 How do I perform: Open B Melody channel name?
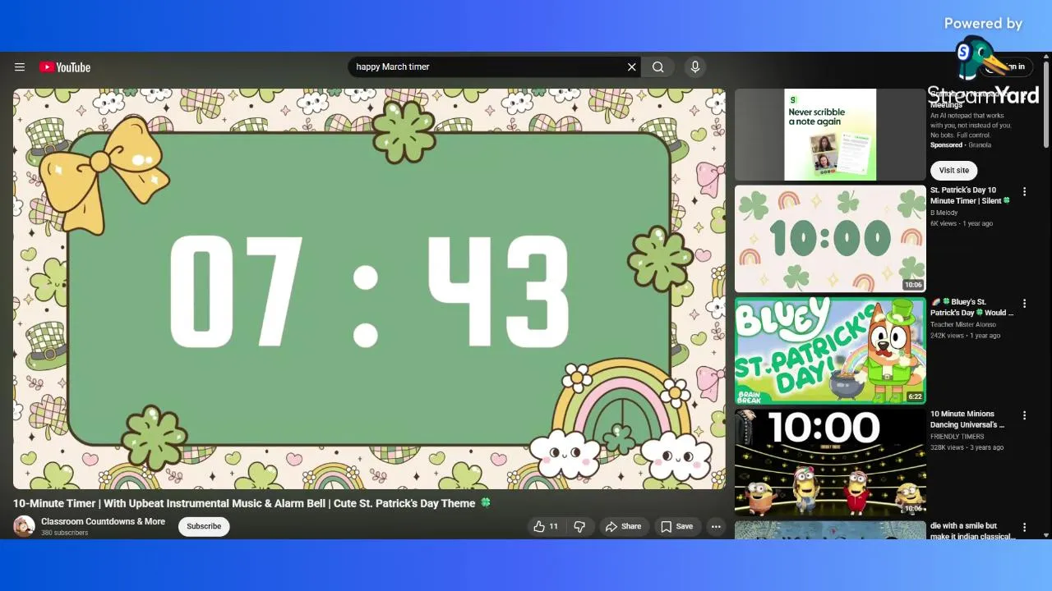(x=944, y=213)
